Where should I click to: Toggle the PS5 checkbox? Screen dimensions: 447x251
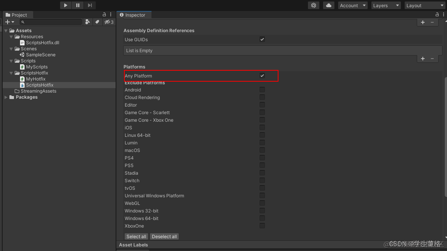coord(262,166)
